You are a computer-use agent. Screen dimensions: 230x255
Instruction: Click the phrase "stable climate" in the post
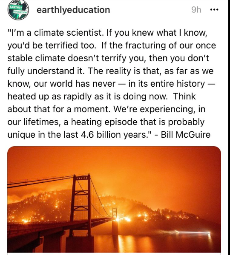[36, 58]
